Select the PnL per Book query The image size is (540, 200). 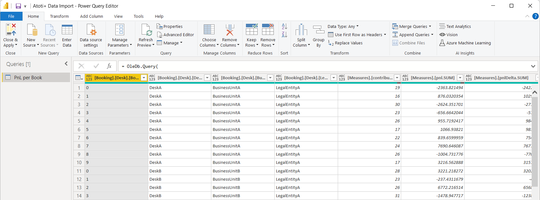coord(28,78)
